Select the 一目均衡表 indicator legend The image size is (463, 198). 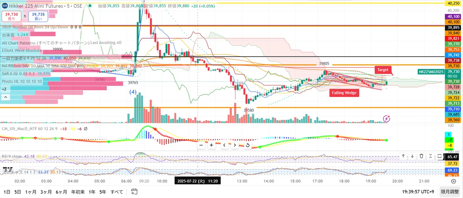25,58
